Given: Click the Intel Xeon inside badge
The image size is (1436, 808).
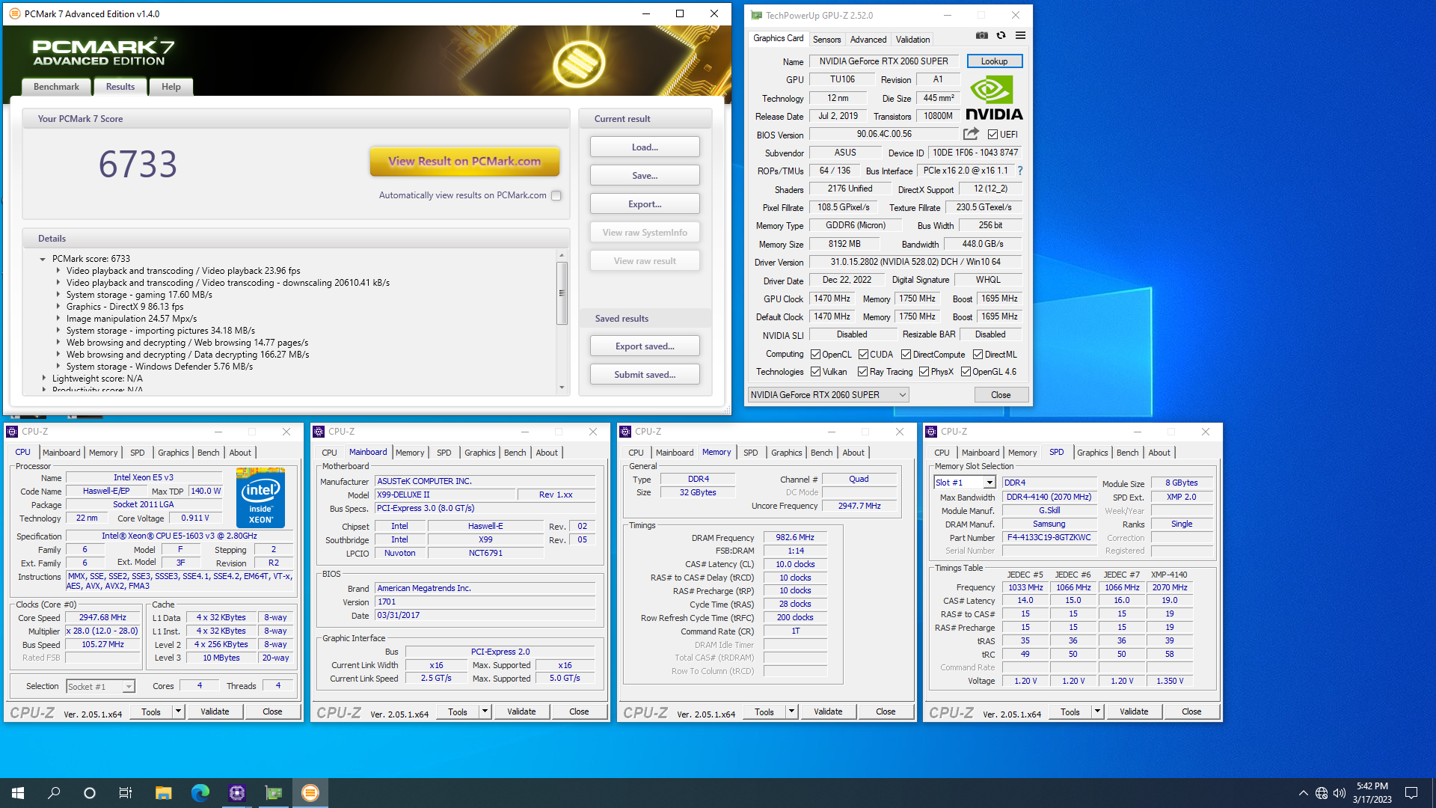Looking at the screenshot, I should tap(260, 498).
